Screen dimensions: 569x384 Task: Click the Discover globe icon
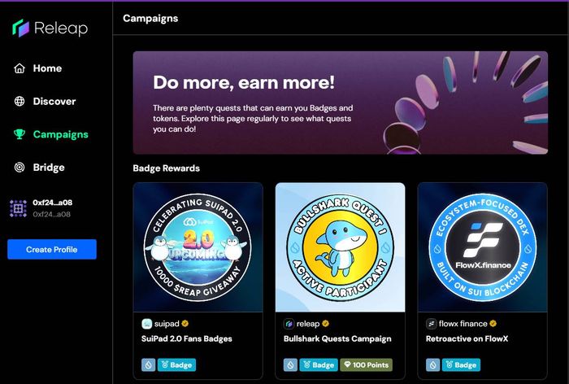[x=20, y=102]
